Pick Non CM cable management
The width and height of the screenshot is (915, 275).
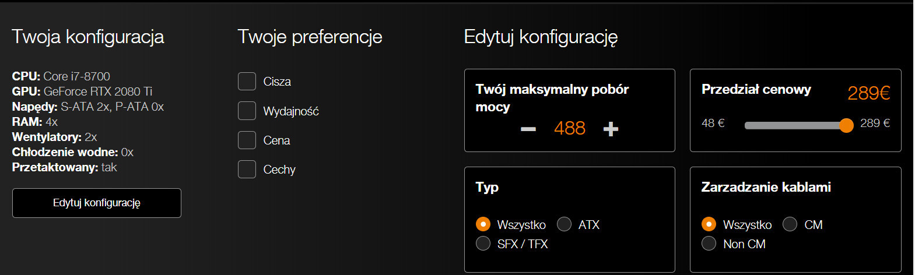point(709,244)
